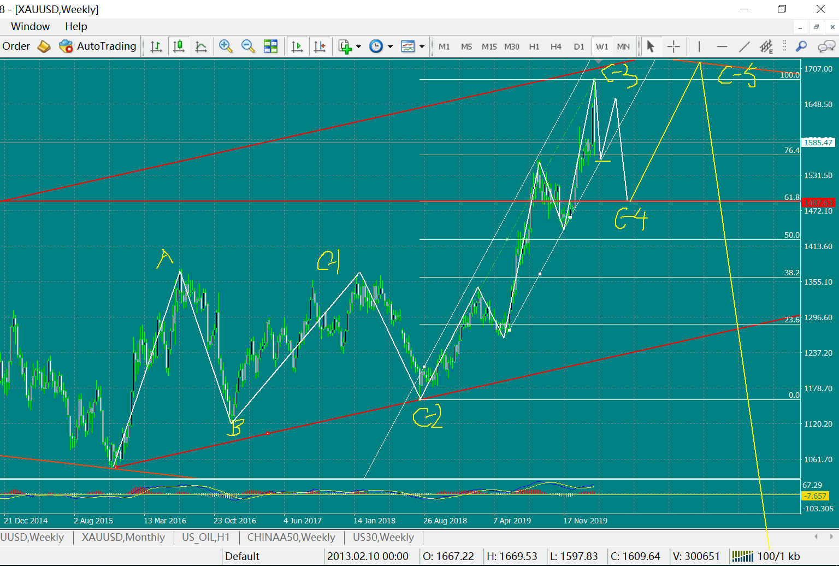The height and width of the screenshot is (566, 839).
Task: Click the New Order button label
Action: click(x=15, y=46)
